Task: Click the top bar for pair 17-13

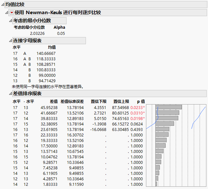Action: 168,107
